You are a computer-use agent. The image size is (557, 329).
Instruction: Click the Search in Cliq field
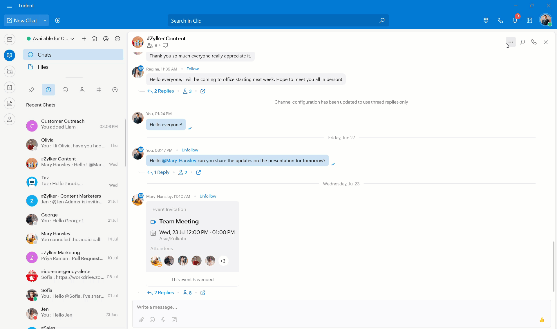pos(273,21)
